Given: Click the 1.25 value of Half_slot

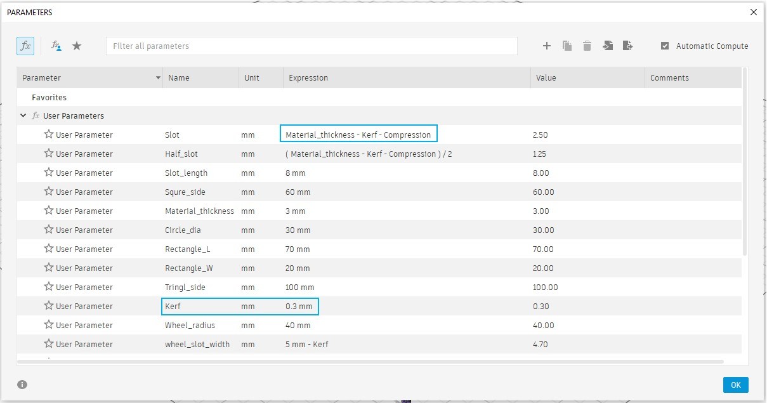Looking at the screenshot, I should coord(539,154).
